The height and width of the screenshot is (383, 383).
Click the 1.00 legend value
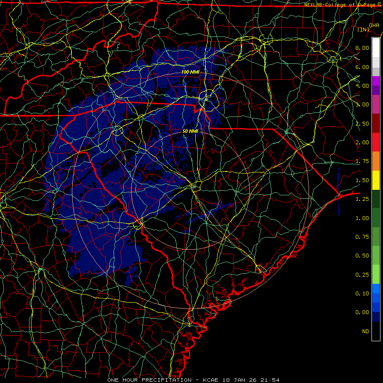click(362, 218)
